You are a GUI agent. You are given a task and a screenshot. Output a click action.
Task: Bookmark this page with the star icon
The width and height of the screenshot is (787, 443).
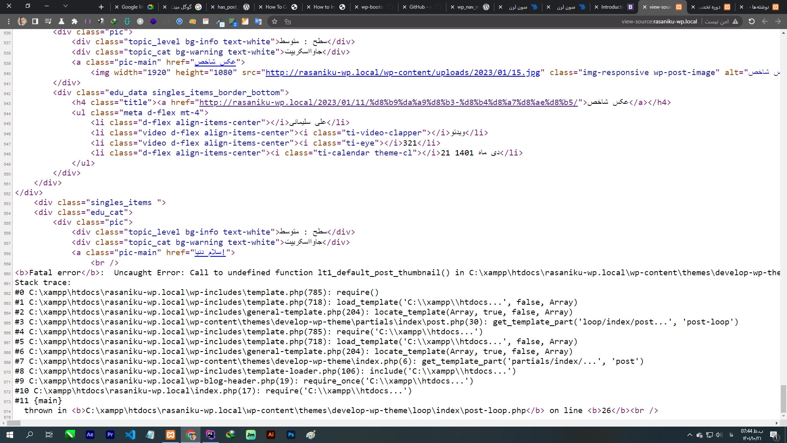coord(275,21)
